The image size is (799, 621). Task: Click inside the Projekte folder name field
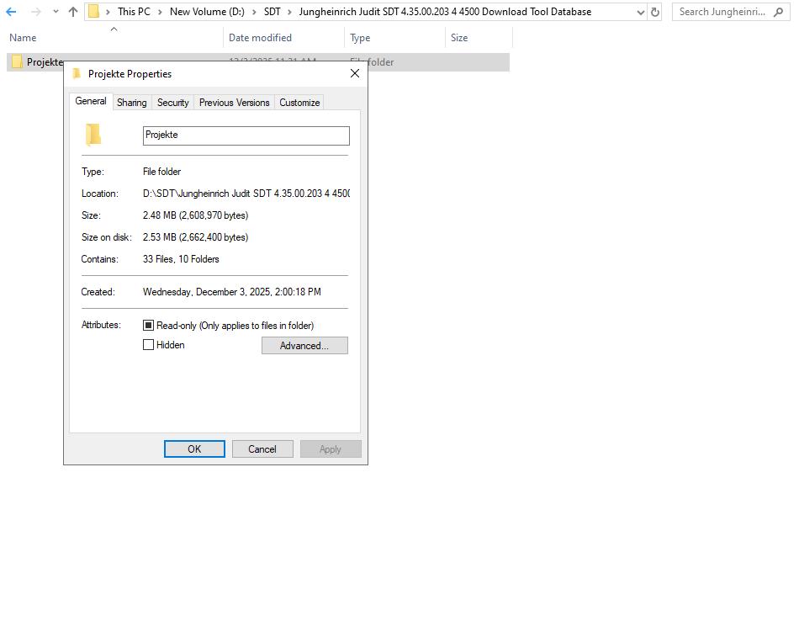pyautogui.click(x=246, y=135)
